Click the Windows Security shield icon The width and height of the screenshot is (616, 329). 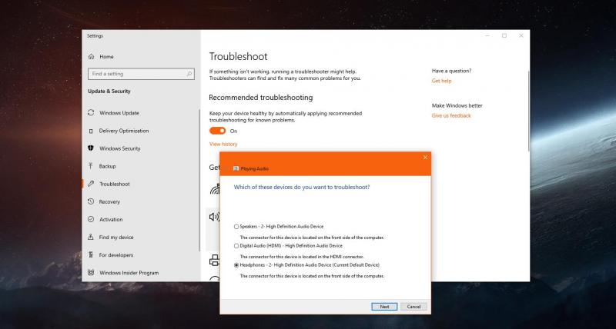tap(91, 148)
